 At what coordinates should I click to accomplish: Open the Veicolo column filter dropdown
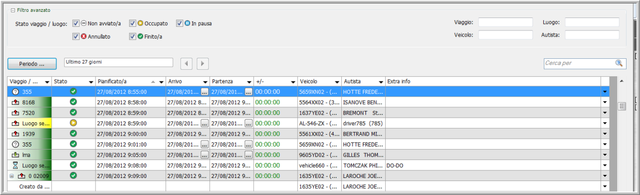pyautogui.click(x=337, y=82)
